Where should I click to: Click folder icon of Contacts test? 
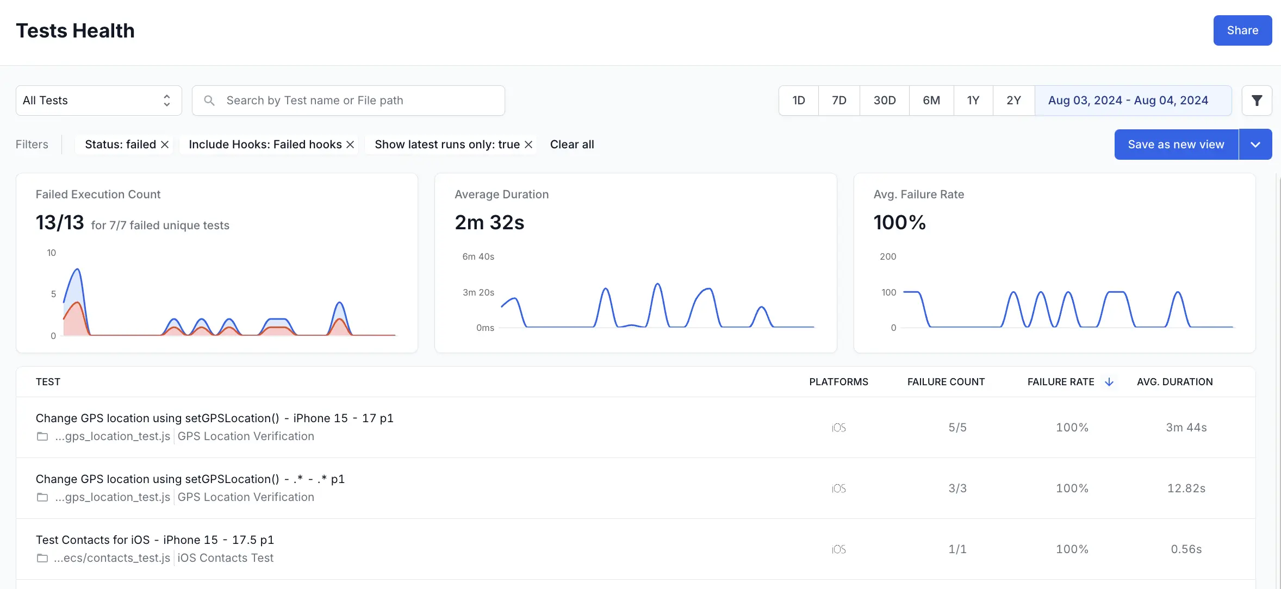tap(42, 558)
